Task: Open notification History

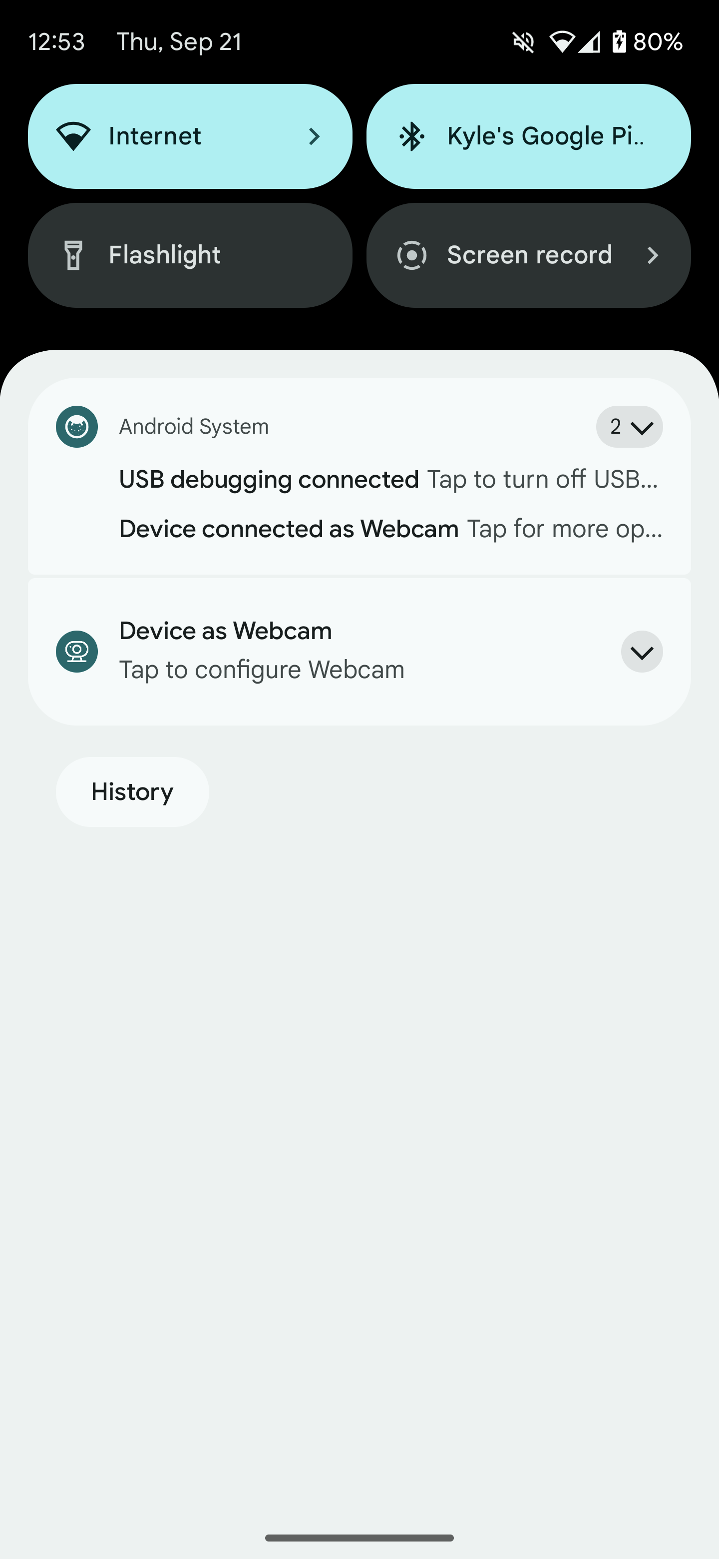Action: click(132, 791)
